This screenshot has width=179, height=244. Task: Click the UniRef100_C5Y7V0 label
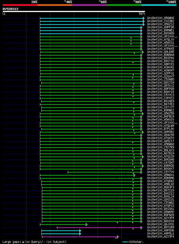161,172
